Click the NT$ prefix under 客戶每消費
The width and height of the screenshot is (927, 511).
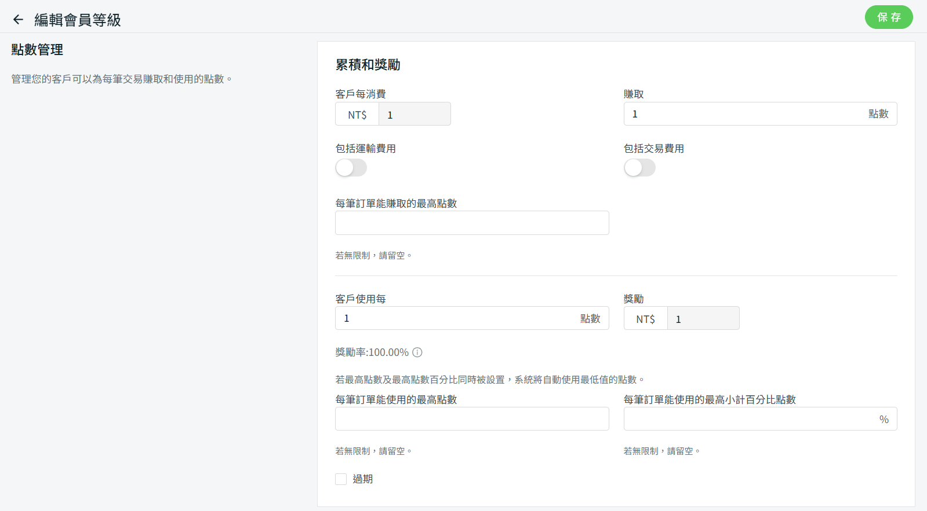point(357,115)
